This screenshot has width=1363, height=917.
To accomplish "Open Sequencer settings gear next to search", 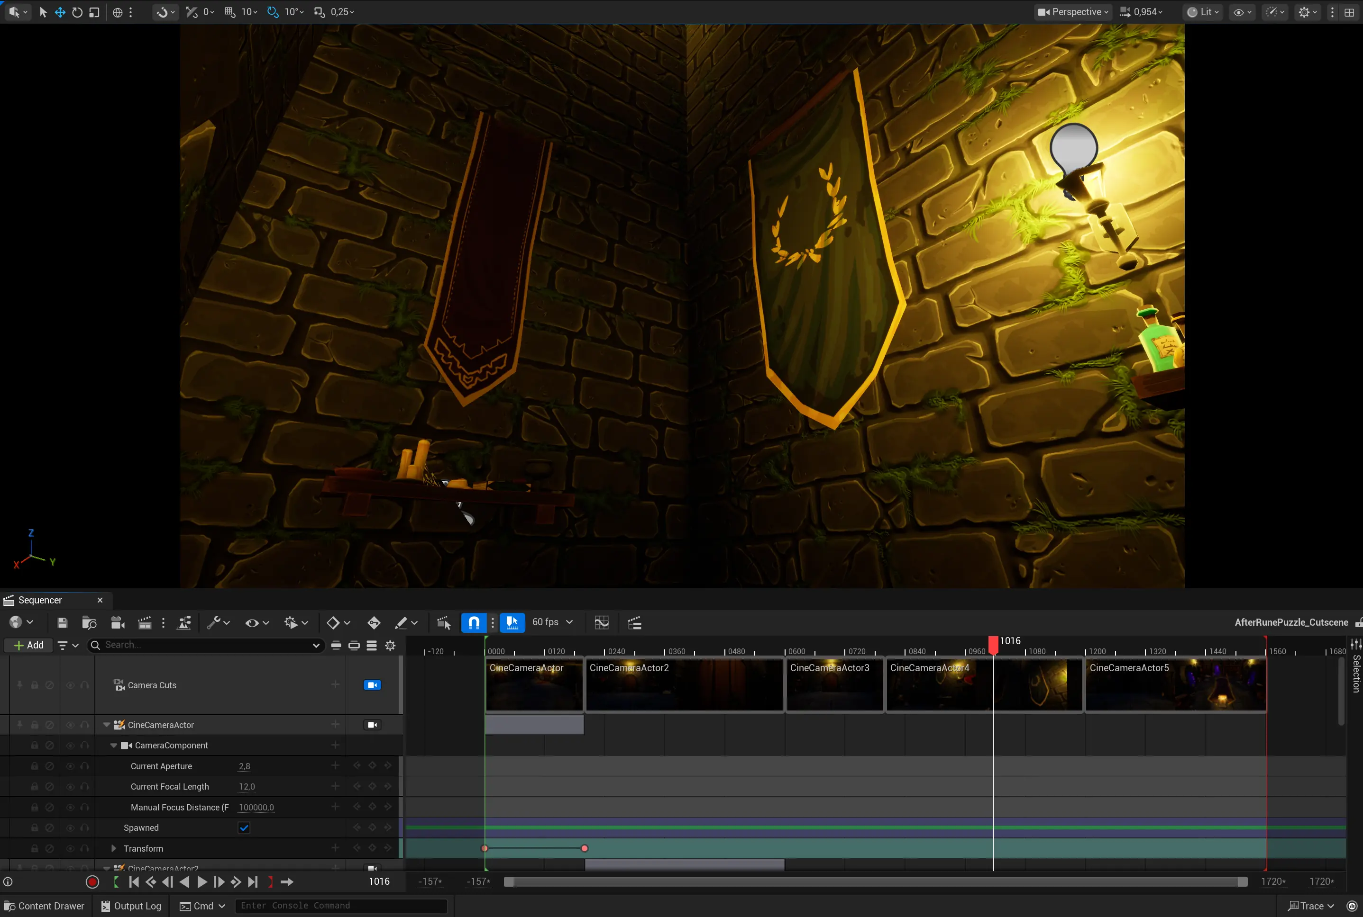I will click(390, 645).
